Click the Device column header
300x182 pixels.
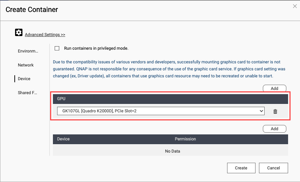[63, 139]
